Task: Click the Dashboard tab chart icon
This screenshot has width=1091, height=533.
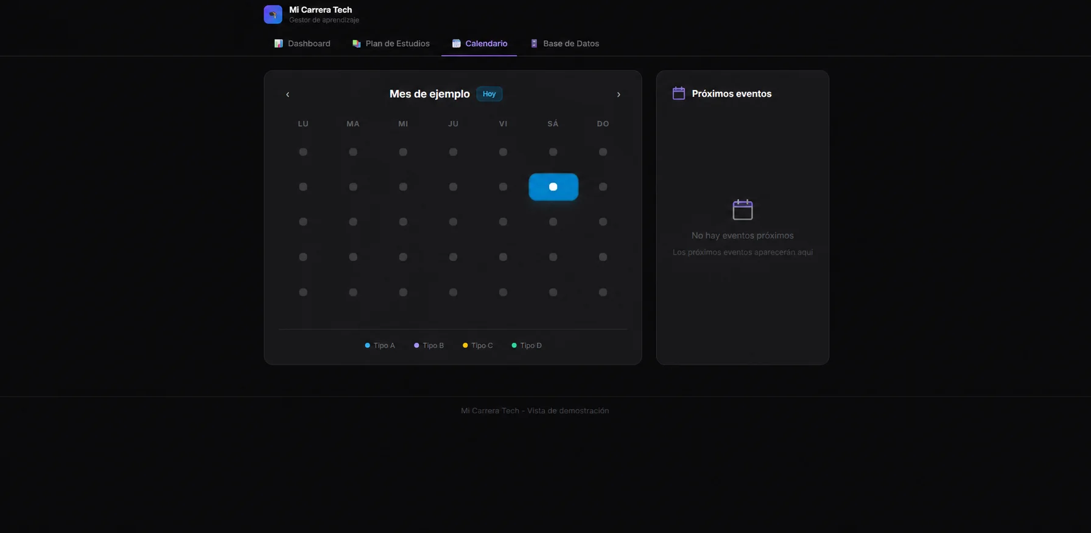Action: [278, 43]
